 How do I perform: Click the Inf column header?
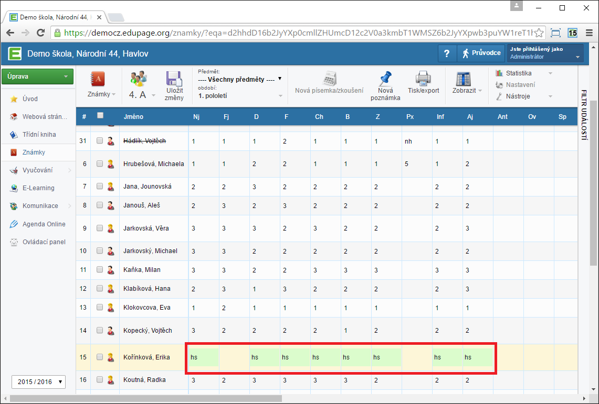tap(440, 117)
